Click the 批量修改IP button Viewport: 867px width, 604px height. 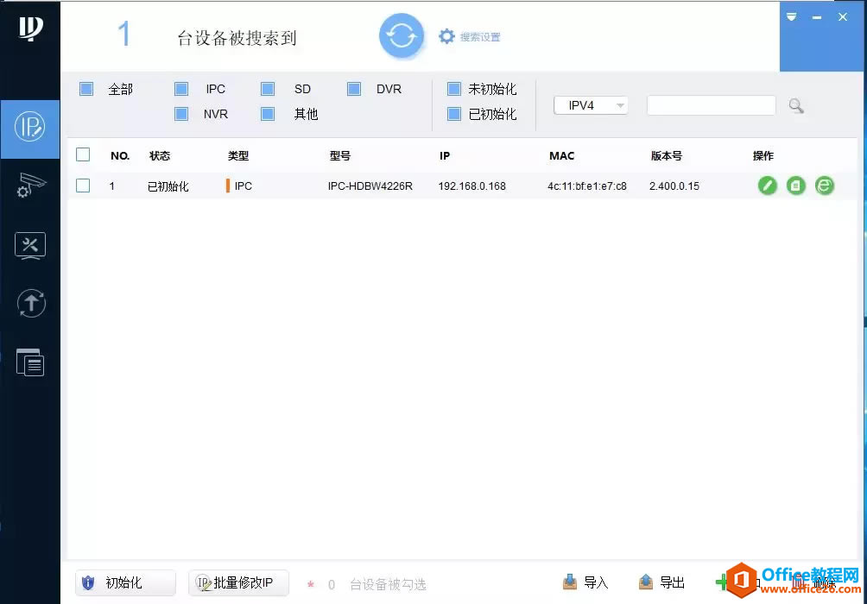coord(238,583)
